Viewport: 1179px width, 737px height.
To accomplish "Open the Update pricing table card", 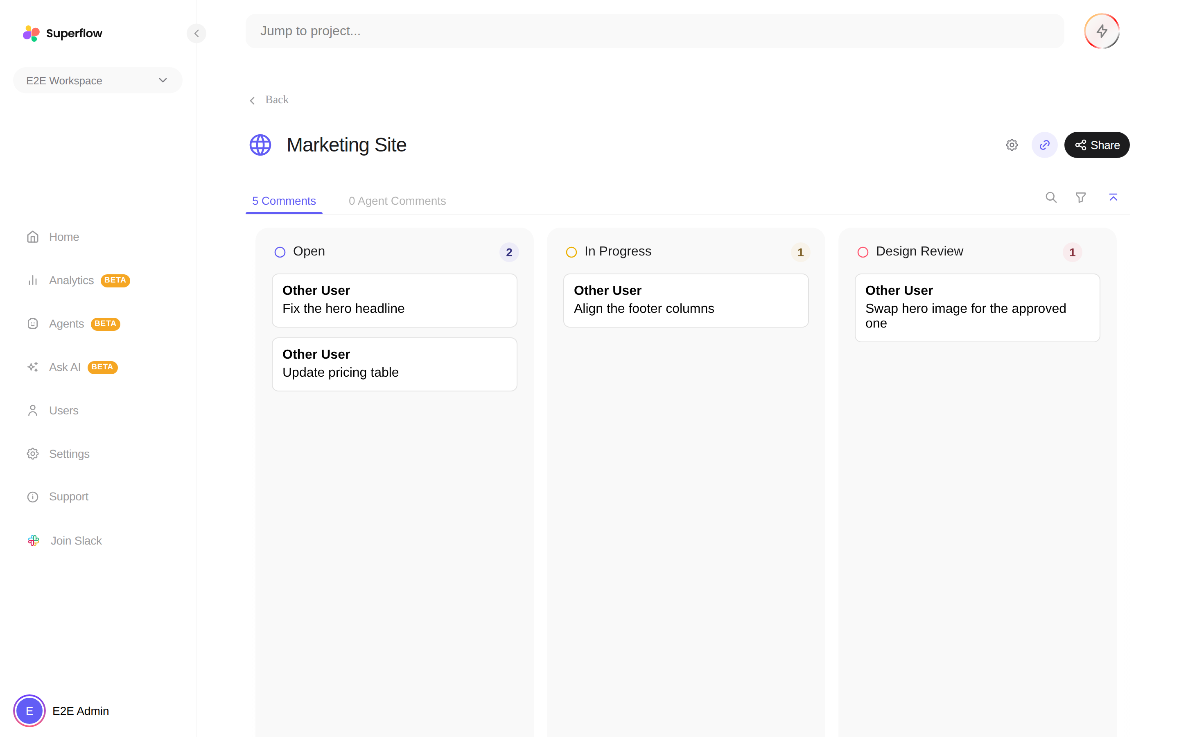I will click(x=394, y=364).
